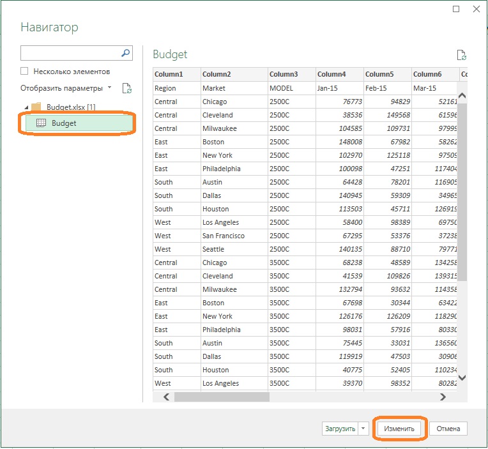The image size is (488, 449).
Task: Click the vertical scrollbar up arrow
Action: coord(462,96)
